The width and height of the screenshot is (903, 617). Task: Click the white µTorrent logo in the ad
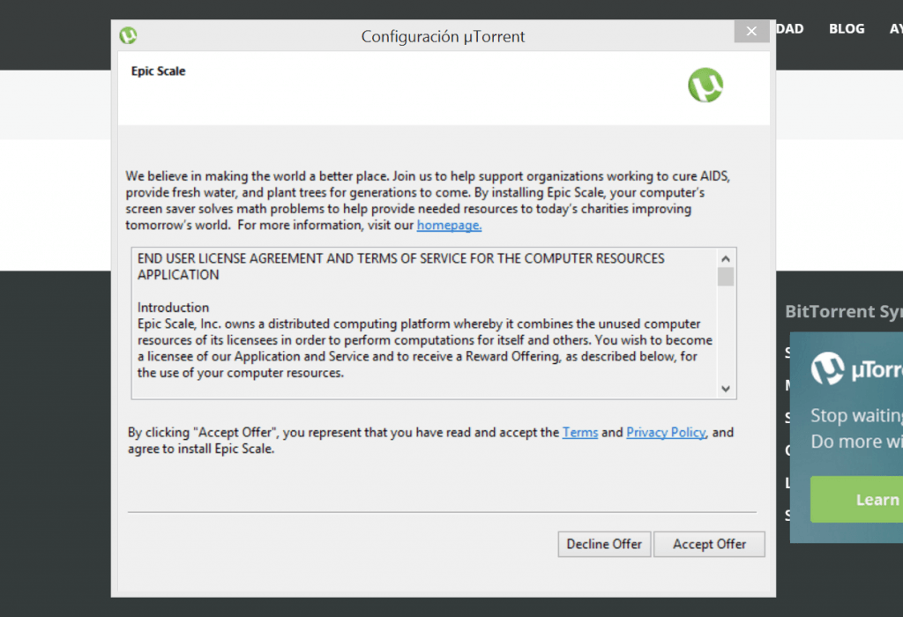(x=828, y=368)
